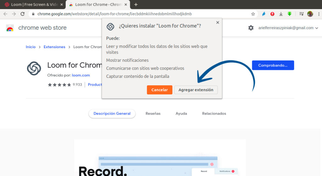The height and width of the screenshot is (176, 322).
Task: Close the install dialog with X
Action: click(x=218, y=23)
